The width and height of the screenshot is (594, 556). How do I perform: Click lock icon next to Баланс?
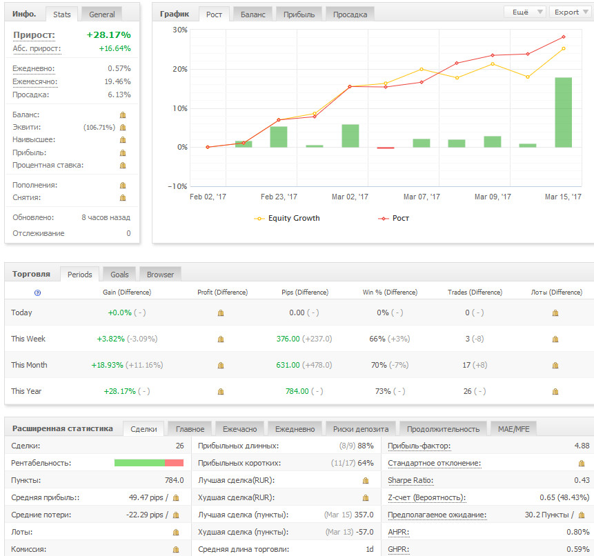click(x=123, y=115)
